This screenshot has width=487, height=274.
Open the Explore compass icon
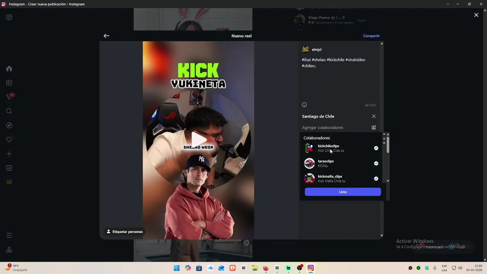pos(9,125)
